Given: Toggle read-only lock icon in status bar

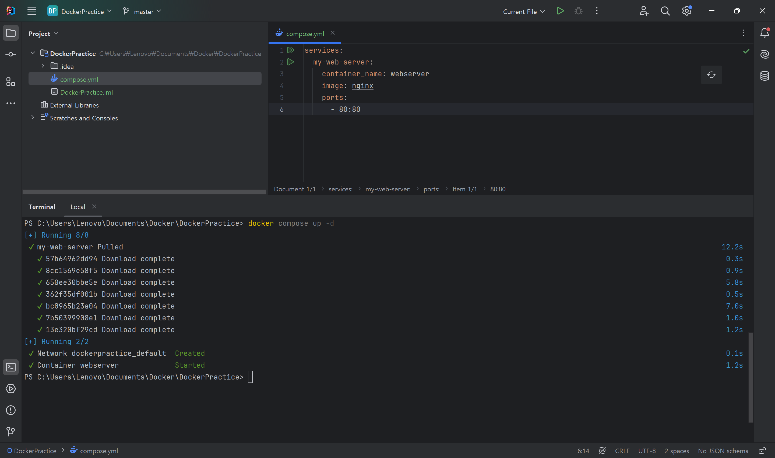Looking at the screenshot, I should click(x=762, y=451).
